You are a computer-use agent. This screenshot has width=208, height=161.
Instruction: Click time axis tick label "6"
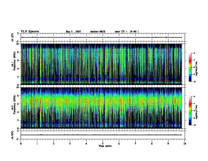119,144
